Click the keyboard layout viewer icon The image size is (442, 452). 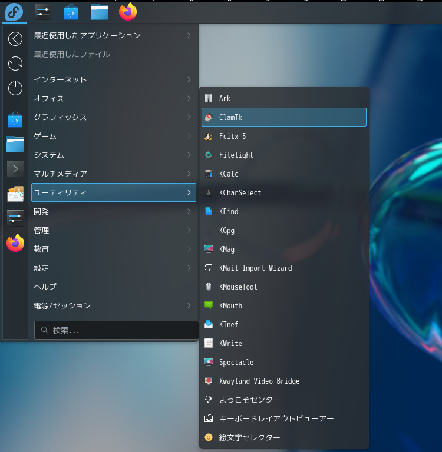pyautogui.click(x=209, y=418)
